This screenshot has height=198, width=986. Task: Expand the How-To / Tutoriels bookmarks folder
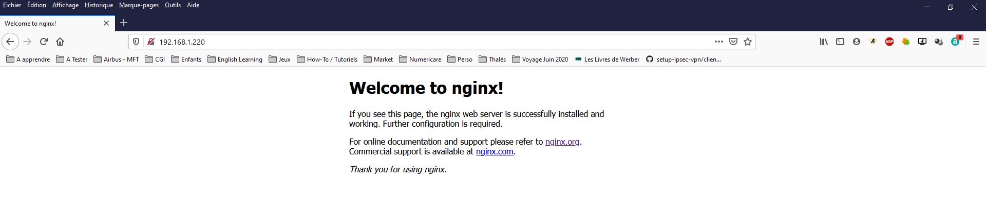click(x=328, y=60)
